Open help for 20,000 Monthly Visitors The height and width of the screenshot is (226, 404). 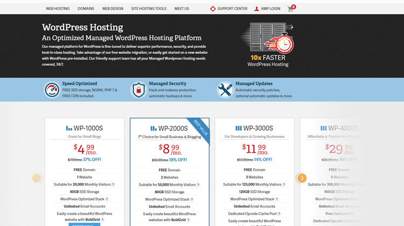click(113, 185)
